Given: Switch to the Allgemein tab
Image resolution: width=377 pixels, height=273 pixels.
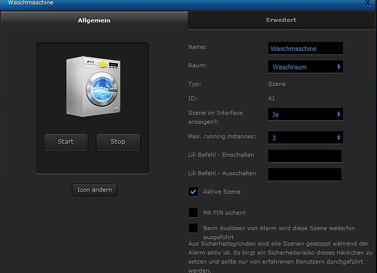Looking at the screenshot, I should (94, 20).
